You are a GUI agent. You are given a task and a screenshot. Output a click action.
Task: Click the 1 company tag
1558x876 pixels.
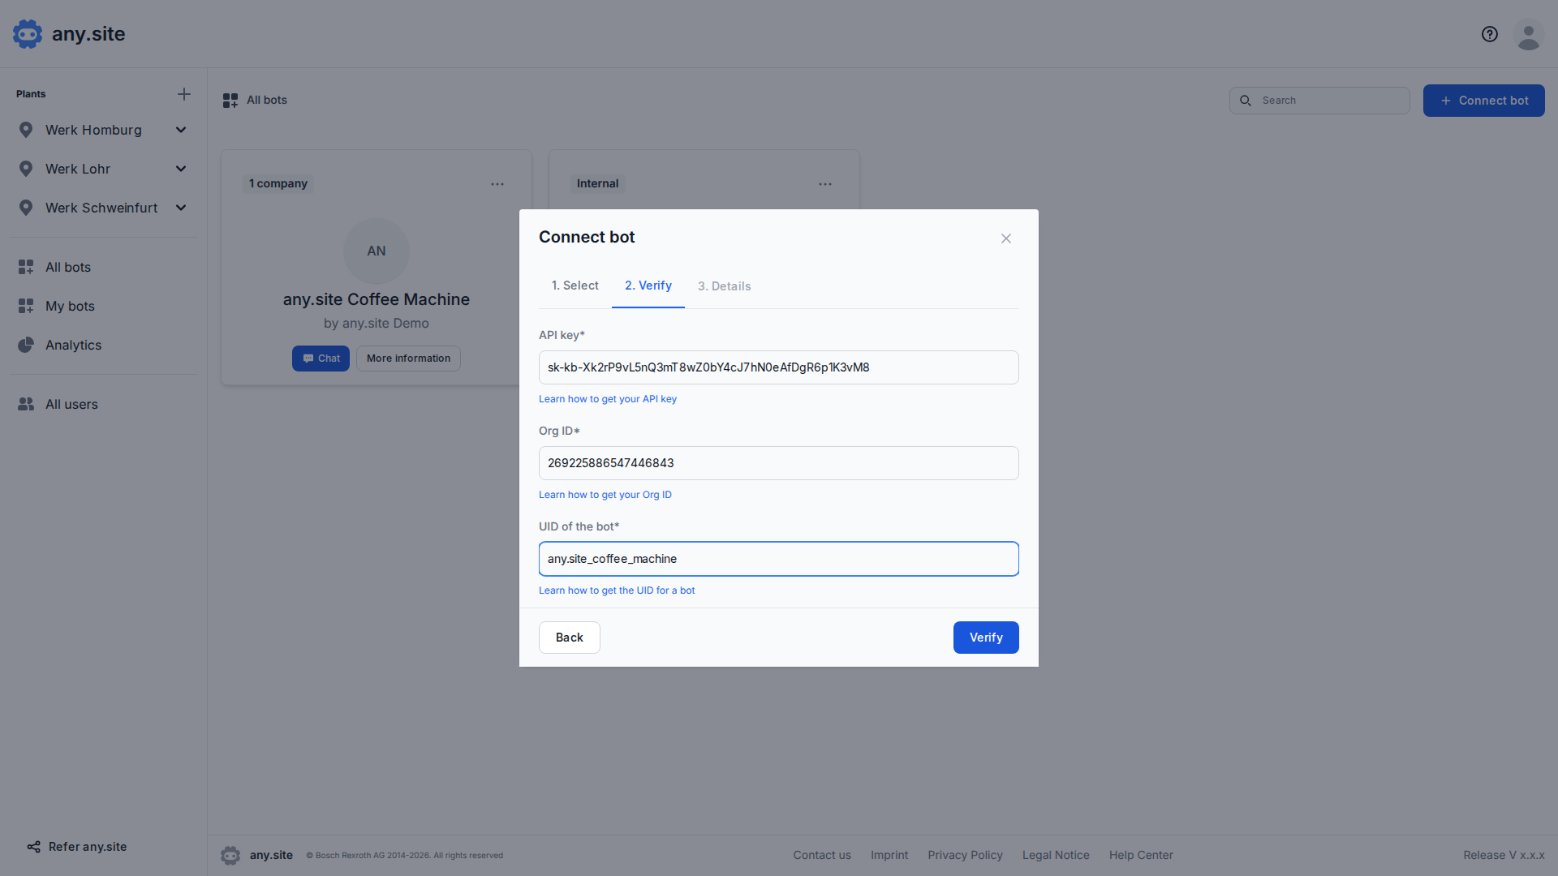[278, 184]
